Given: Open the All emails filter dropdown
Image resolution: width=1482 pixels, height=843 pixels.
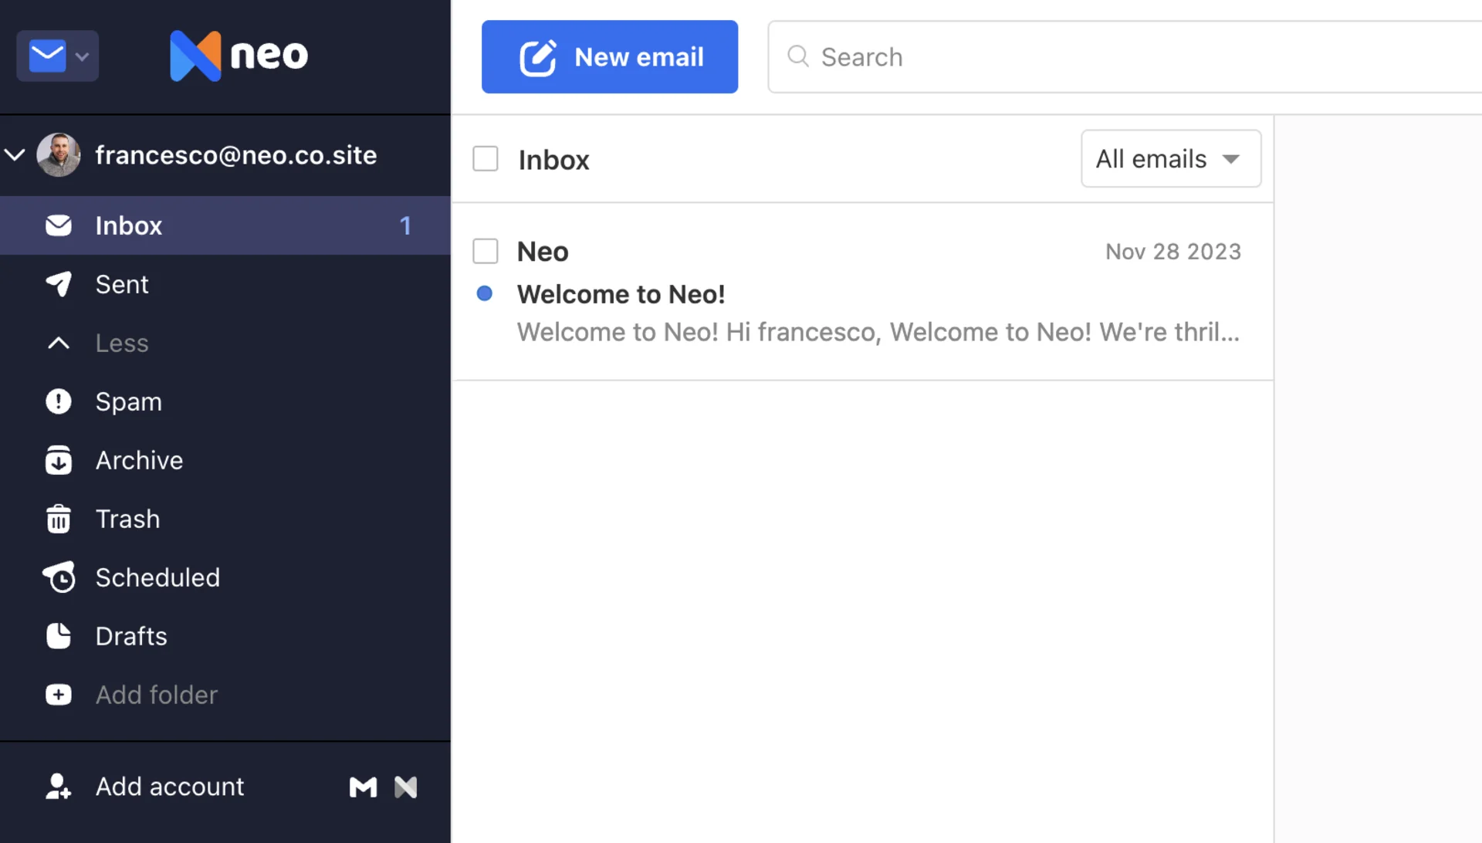Looking at the screenshot, I should 1171,158.
